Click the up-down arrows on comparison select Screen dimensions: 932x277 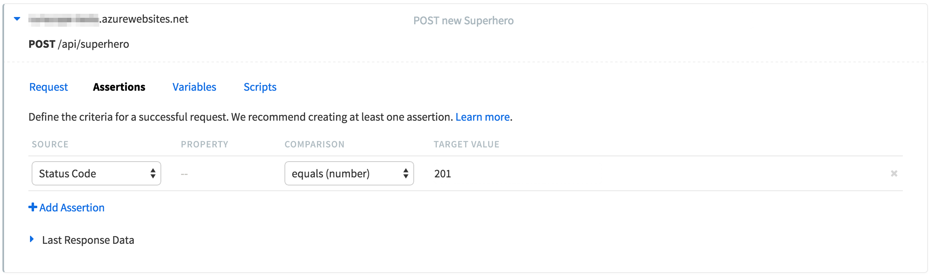406,173
